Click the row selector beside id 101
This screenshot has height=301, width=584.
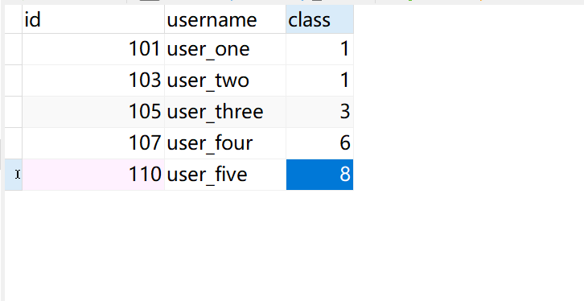[14, 49]
